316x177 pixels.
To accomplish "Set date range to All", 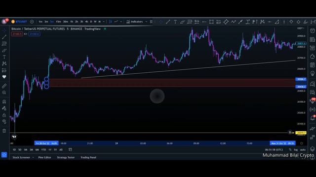I will (x=61, y=149).
